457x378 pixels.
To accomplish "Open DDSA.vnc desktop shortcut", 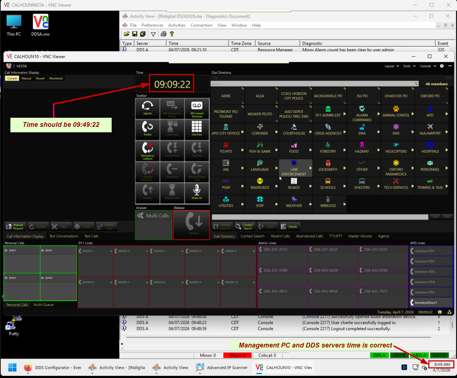I will pyautogui.click(x=40, y=25).
